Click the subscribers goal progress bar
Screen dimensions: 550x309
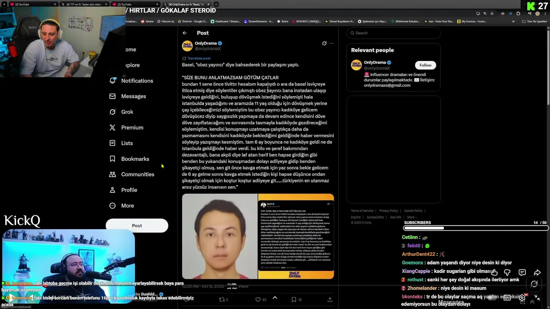tap(476, 228)
